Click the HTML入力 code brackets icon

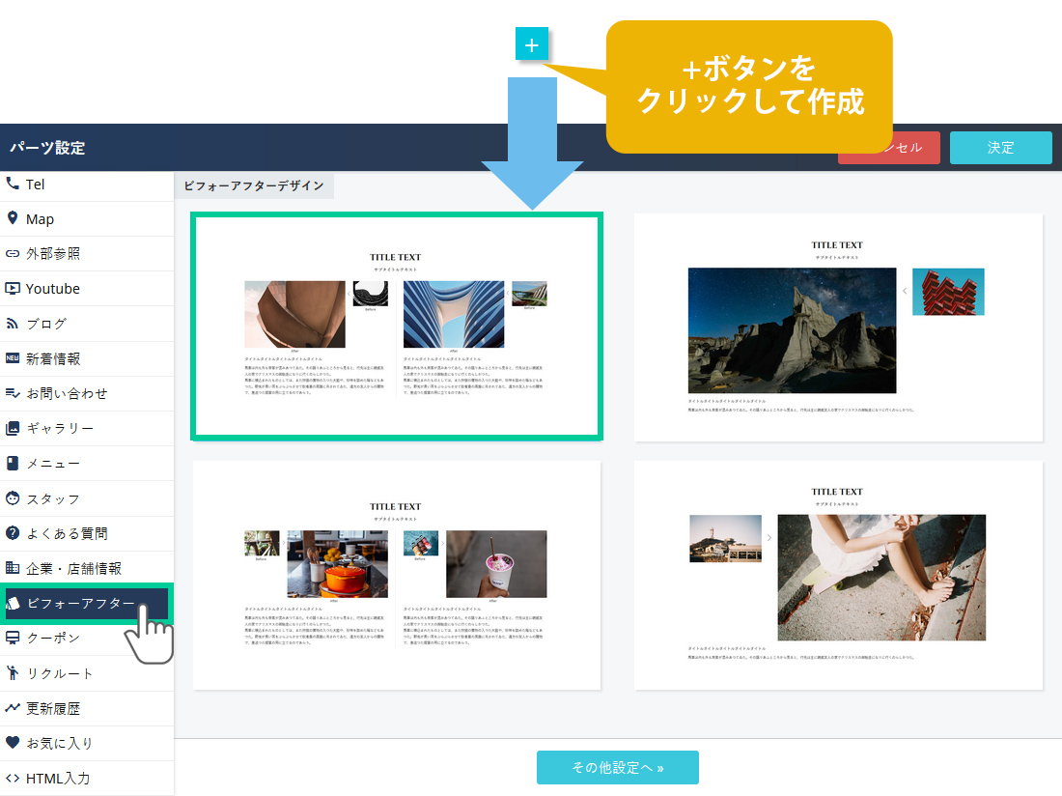click(13, 778)
